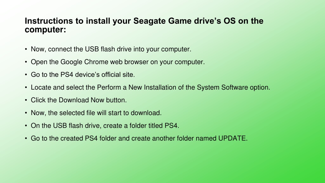325x183 pixels.
Task: Click the word OS in the heading
Action: point(229,21)
